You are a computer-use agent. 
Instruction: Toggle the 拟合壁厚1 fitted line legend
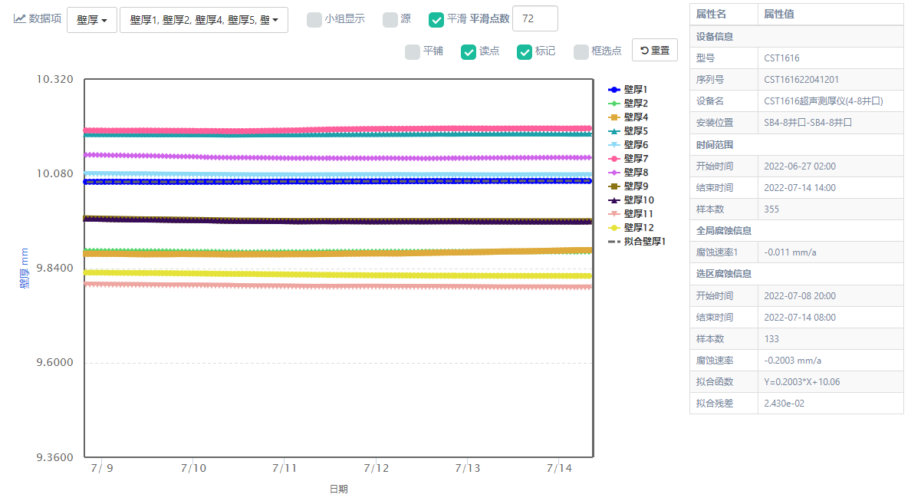click(636, 242)
